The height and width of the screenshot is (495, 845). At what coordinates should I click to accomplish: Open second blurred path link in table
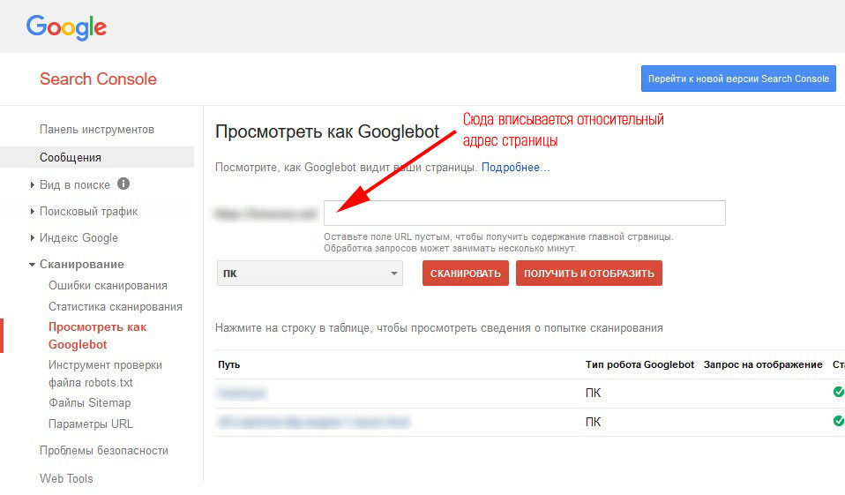point(314,421)
